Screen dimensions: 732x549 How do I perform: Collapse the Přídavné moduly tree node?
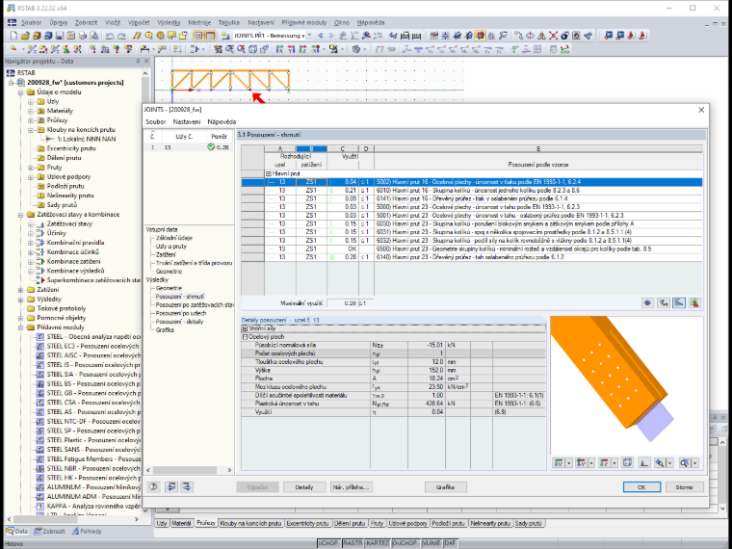21,327
